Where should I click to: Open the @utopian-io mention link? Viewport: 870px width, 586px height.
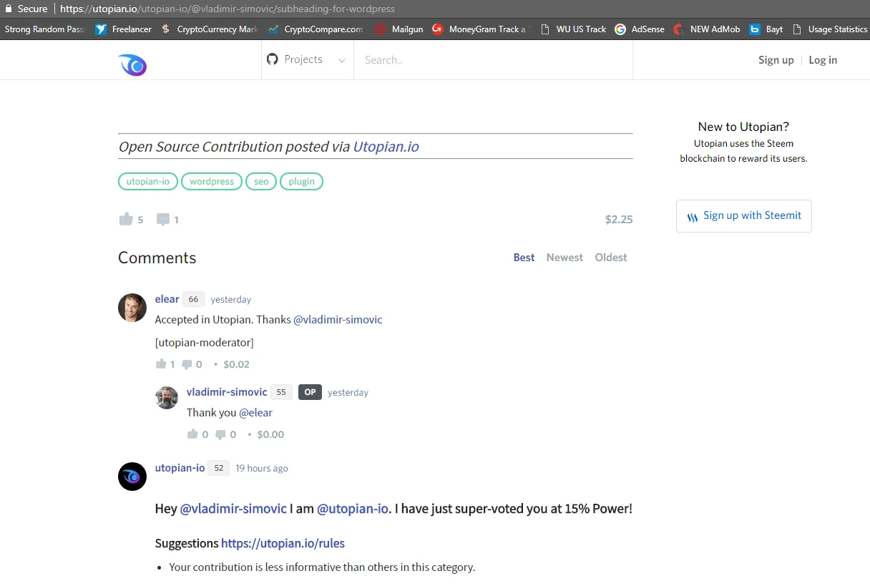(353, 509)
